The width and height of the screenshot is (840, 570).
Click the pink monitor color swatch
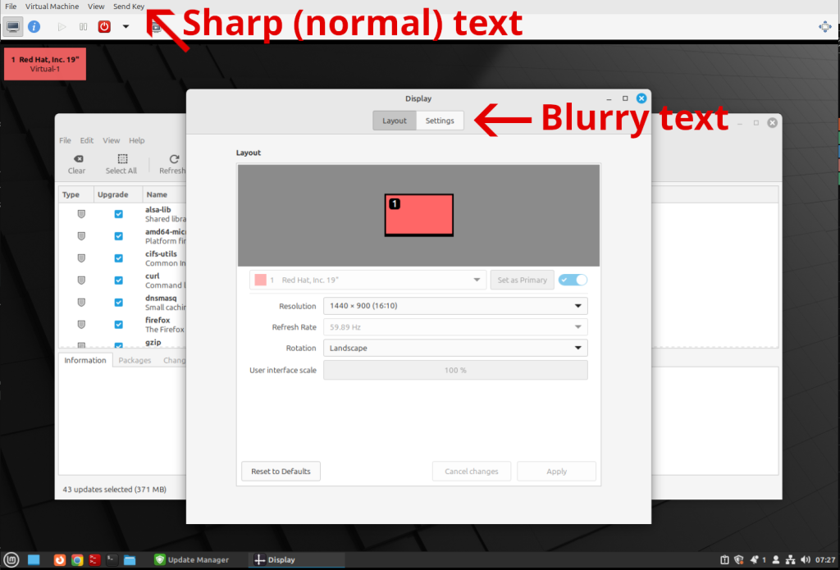click(x=260, y=280)
